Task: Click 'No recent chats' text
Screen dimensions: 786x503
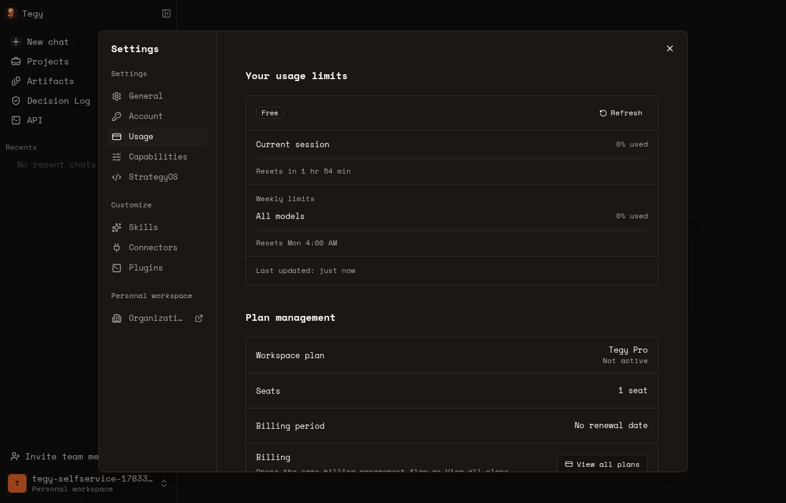Action: coord(56,164)
